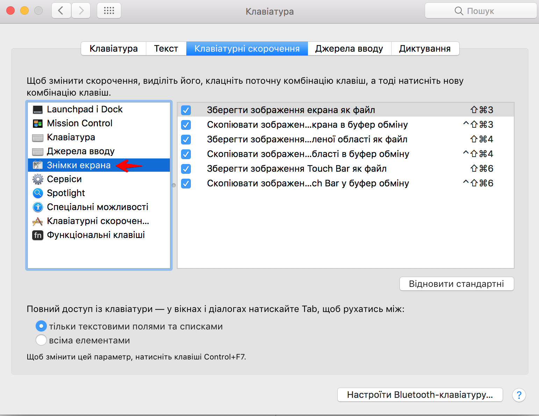Click the ⇧⌘6 shortcut key combination

(x=482, y=169)
